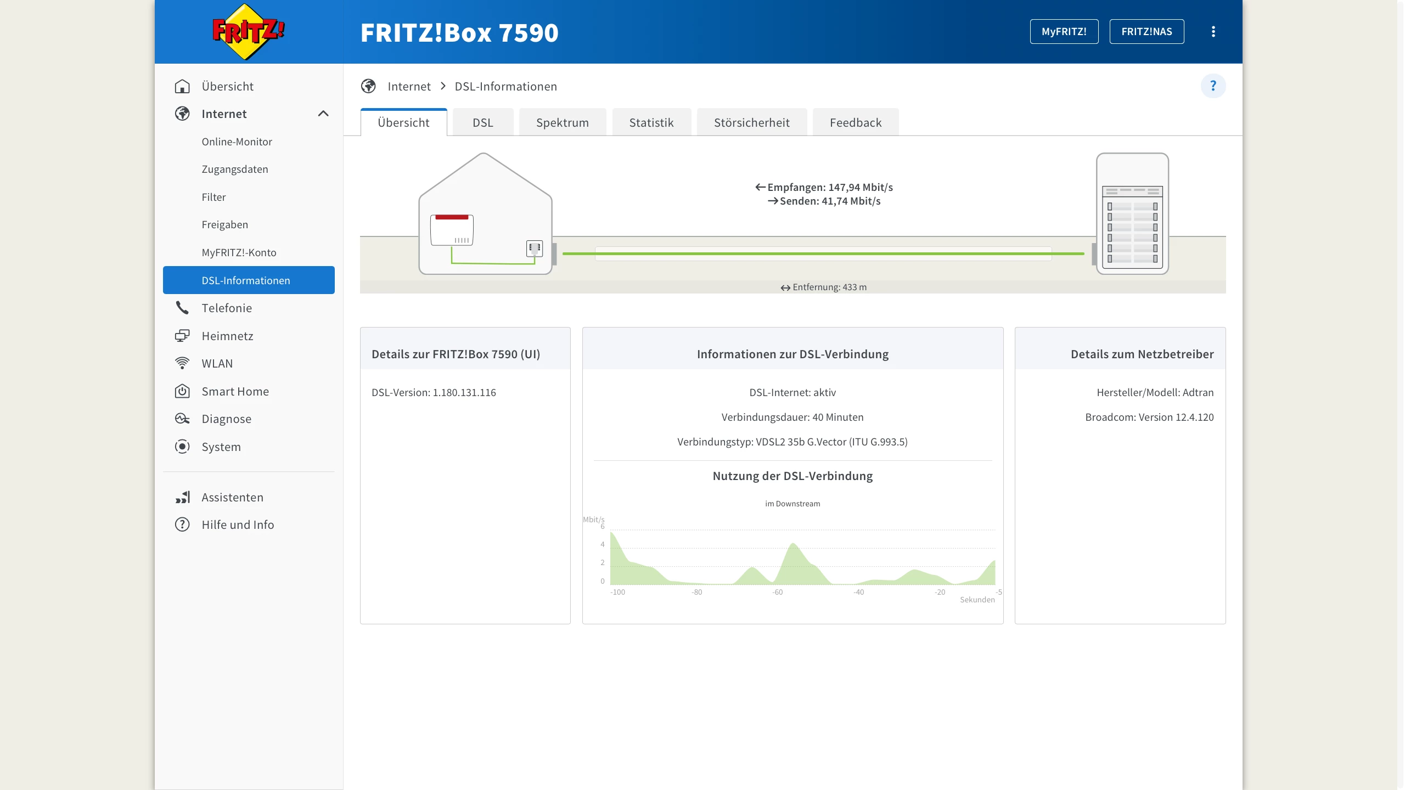Open help with the question mark icon
The width and height of the screenshot is (1405, 790).
(1213, 86)
